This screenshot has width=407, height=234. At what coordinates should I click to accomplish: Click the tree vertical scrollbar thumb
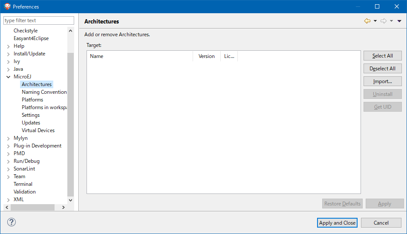click(70, 124)
